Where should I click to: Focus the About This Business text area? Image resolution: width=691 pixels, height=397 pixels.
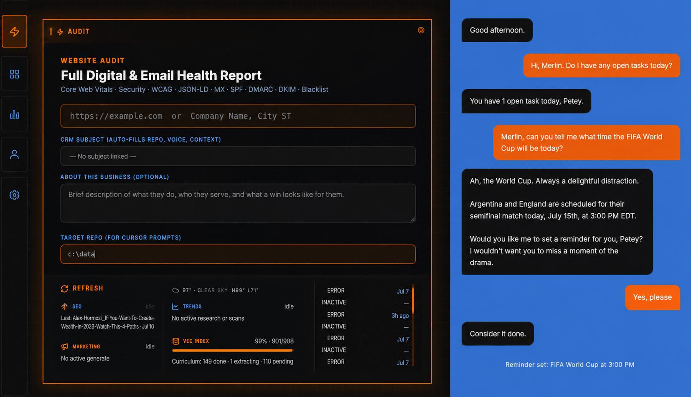coord(238,203)
